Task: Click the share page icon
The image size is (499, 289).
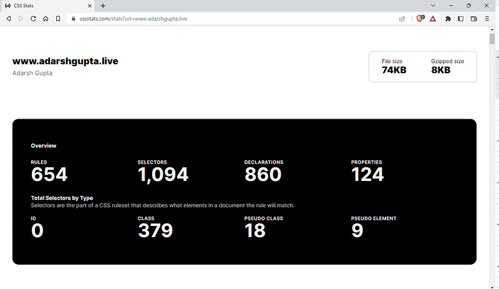Action: 402,19
